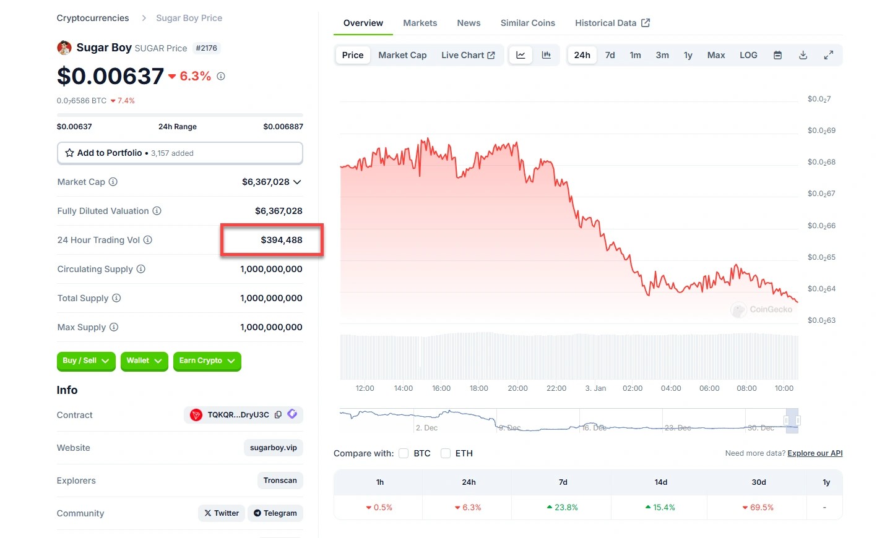Enable the BTC comparison checkbox
This screenshot has width=877, height=538.
click(404, 453)
